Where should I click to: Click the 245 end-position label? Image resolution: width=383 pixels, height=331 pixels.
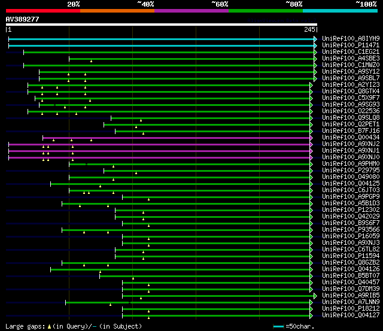coord(310,29)
